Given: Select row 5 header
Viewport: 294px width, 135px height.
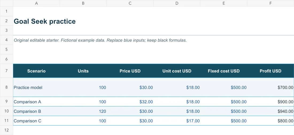Looking at the screenshot, I should [6, 49].
